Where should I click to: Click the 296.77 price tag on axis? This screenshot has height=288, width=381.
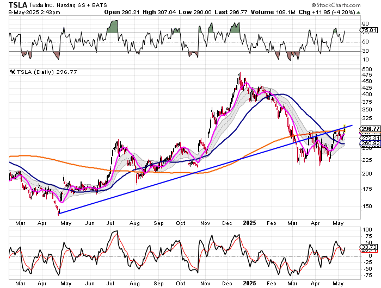coord(370,129)
